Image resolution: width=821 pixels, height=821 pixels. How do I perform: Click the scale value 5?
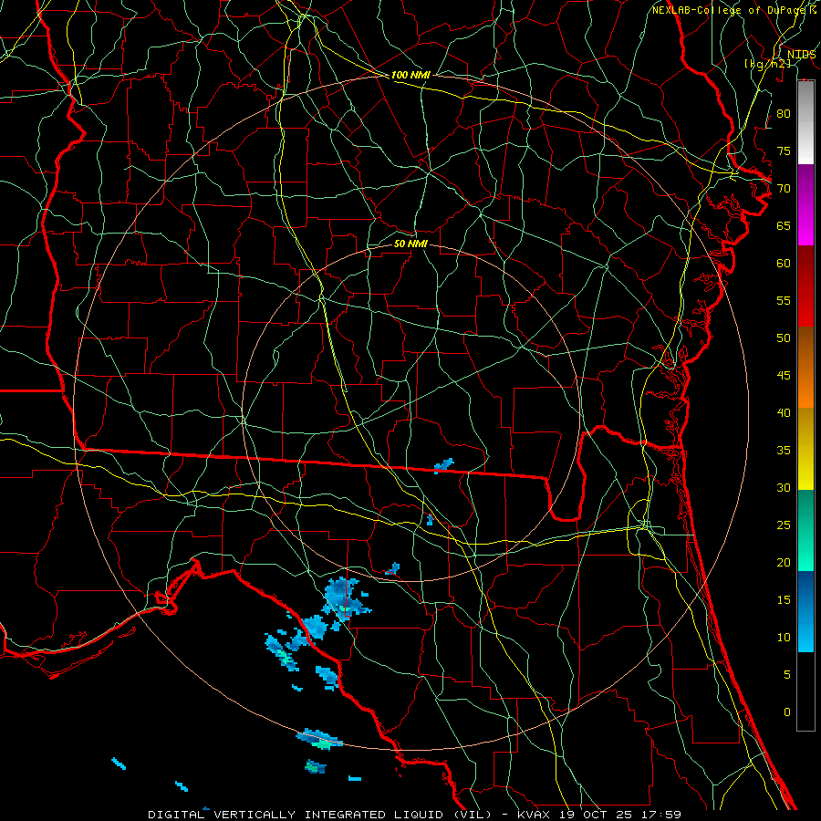(787, 674)
